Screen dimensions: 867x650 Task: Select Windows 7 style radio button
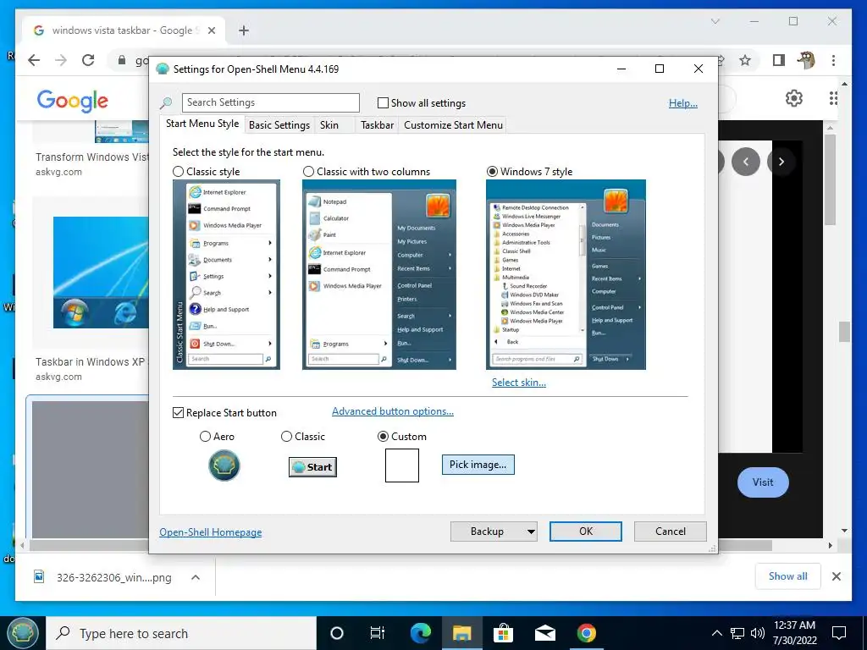[492, 172]
